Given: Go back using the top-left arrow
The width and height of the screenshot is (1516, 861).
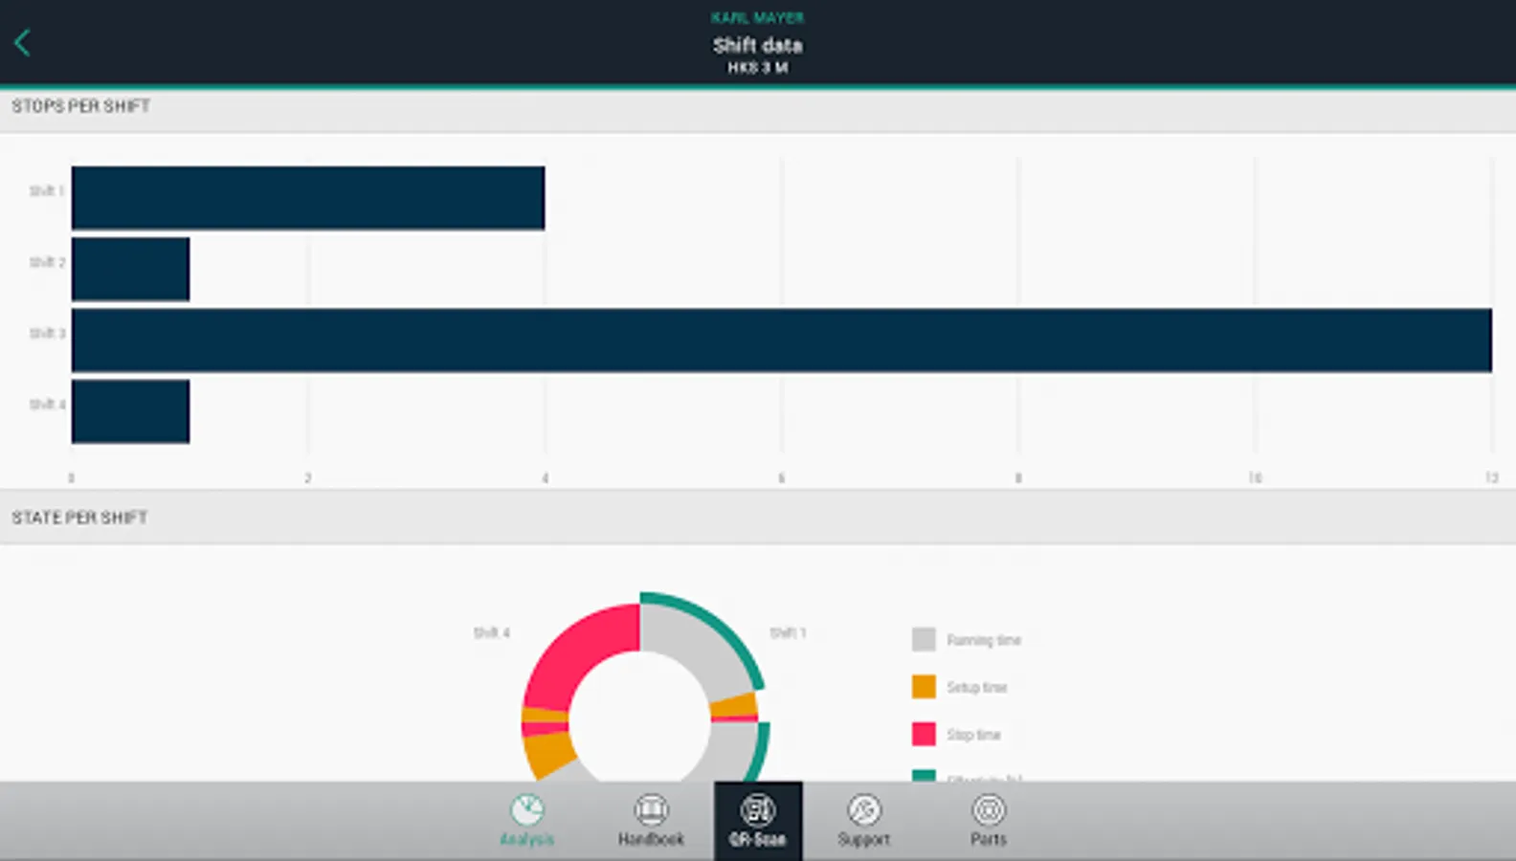Looking at the screenshot, I should coord(22,42).
